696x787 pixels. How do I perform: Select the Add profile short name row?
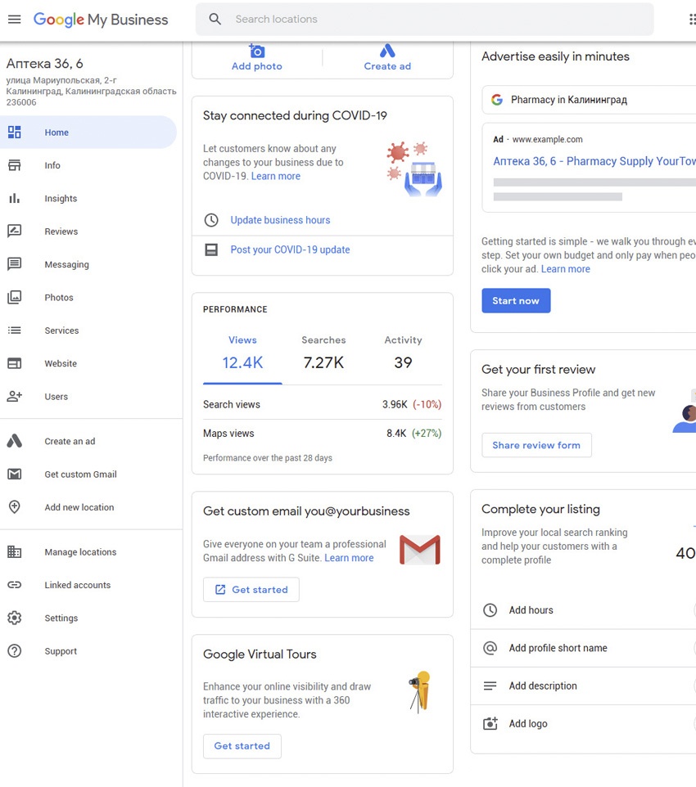pyautogui.click(x=584, y=648)
